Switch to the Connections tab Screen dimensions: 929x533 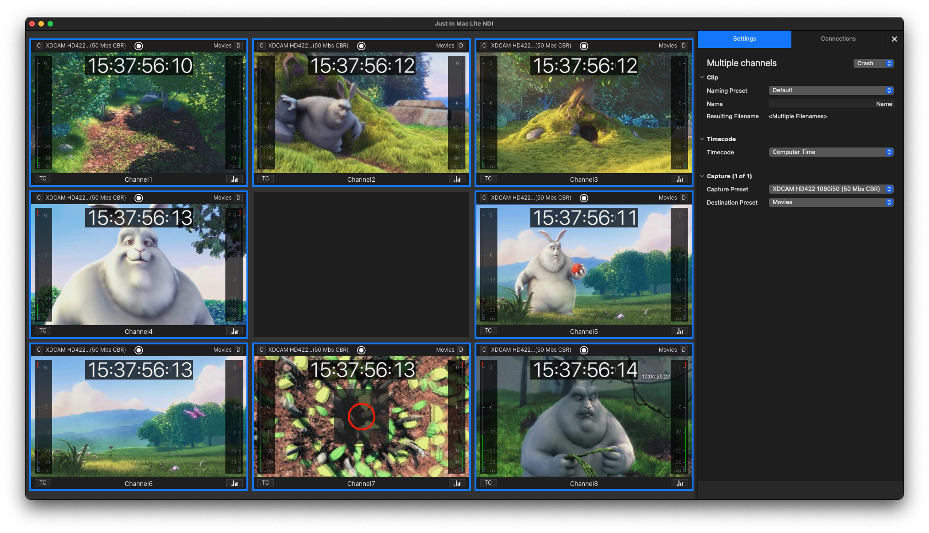(838, 39)
